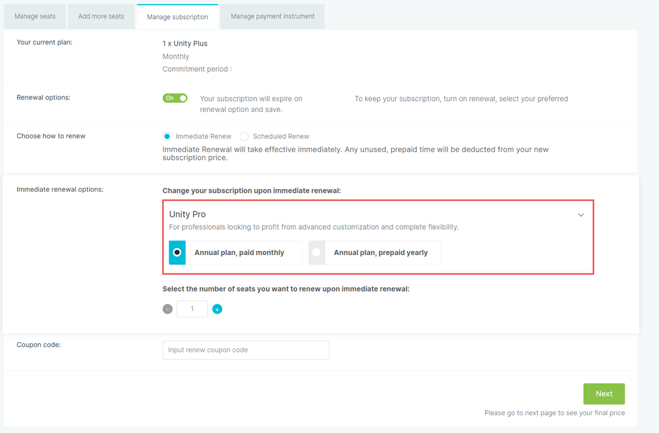Open the Manage seats tab

(35, 16)
